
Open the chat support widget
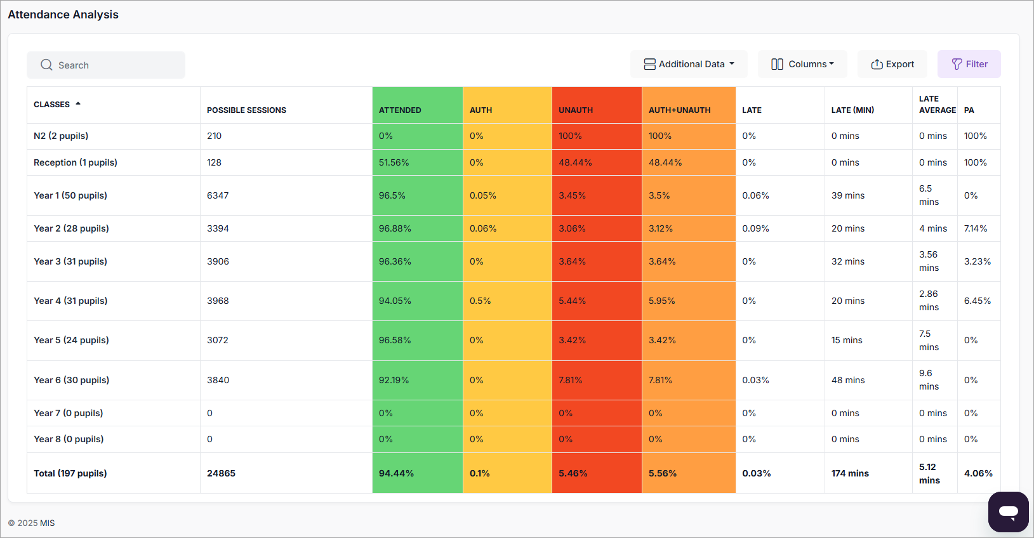(1008, 511)
